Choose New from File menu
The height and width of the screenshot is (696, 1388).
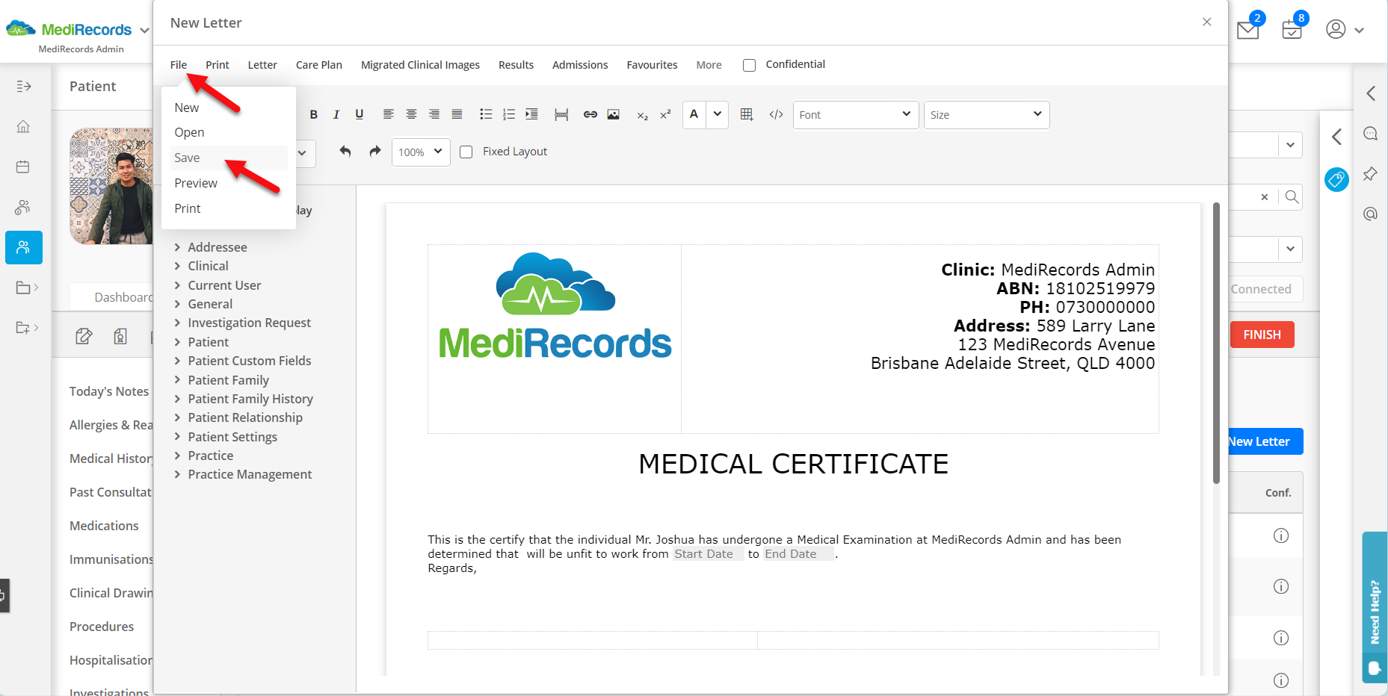187,108
